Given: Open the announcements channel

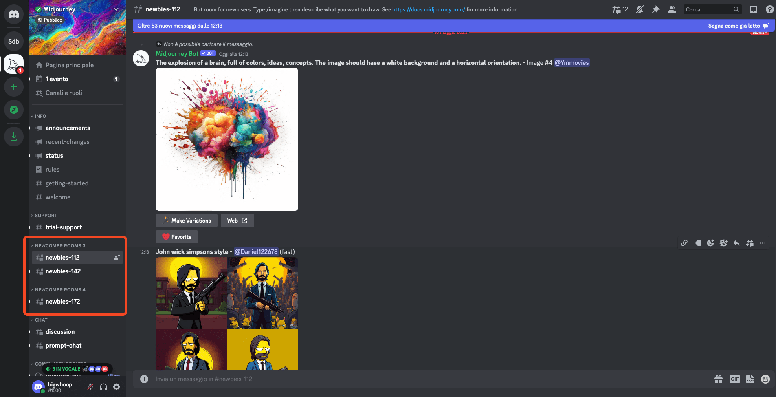Looking at the screenshot, I should coord(77,128).
